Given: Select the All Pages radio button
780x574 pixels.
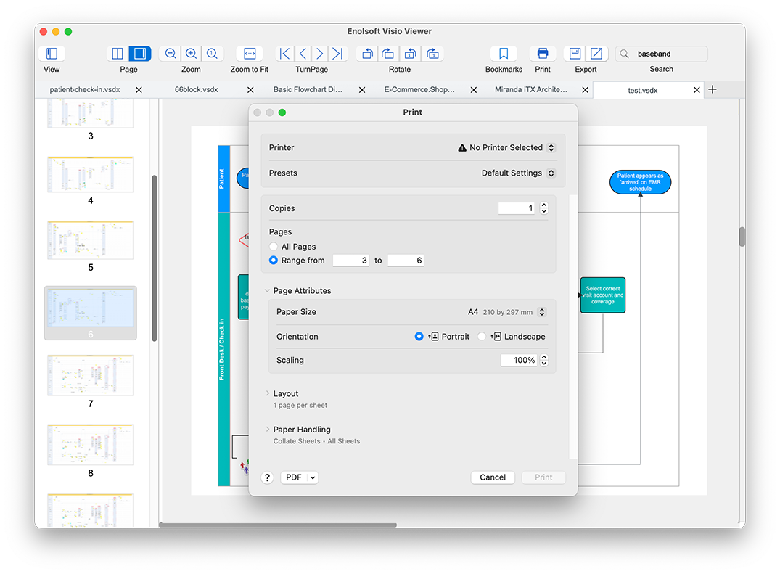Looking at the screenshot, I should pos(274,247).
